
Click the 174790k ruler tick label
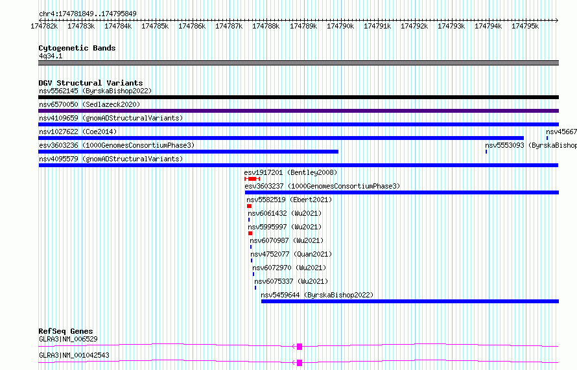tap(340, 26)
